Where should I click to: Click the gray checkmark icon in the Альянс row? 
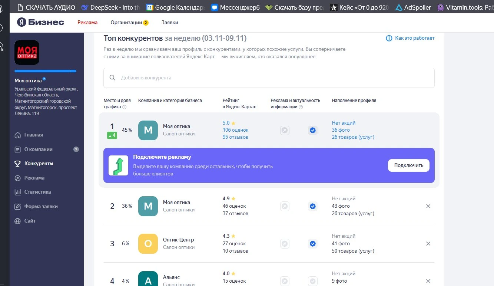pos(313,281)
